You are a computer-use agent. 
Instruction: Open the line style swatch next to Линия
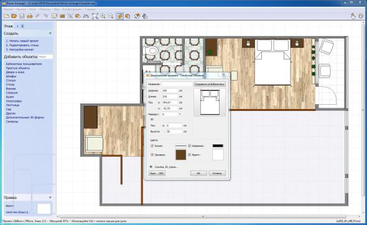coord(180,146)
